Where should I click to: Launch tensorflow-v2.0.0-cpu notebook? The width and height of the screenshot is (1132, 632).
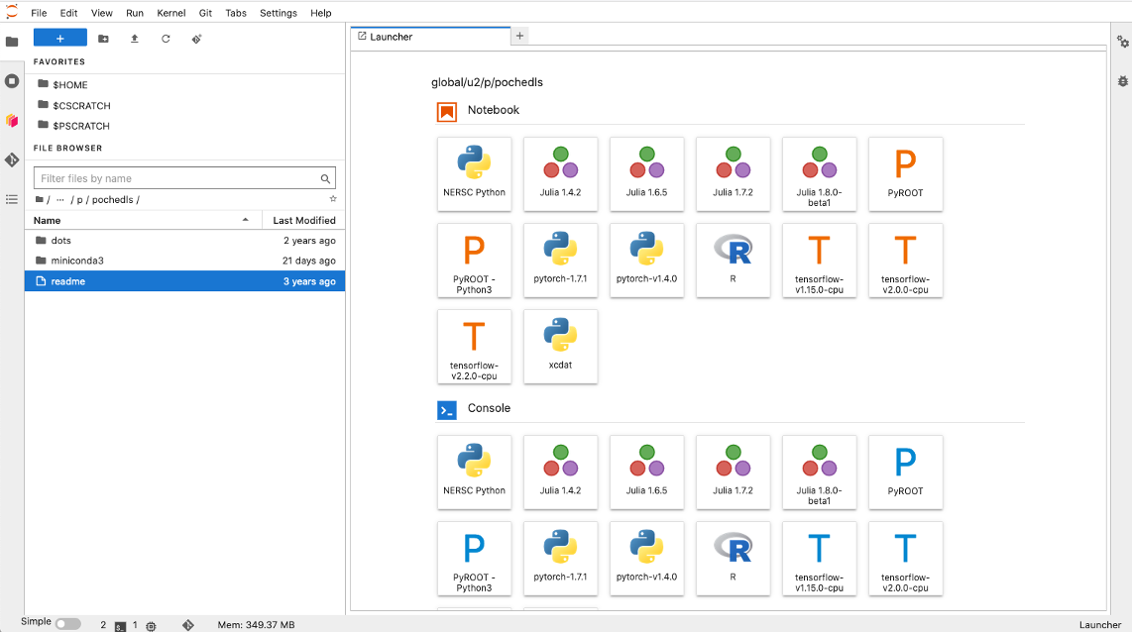905,261
